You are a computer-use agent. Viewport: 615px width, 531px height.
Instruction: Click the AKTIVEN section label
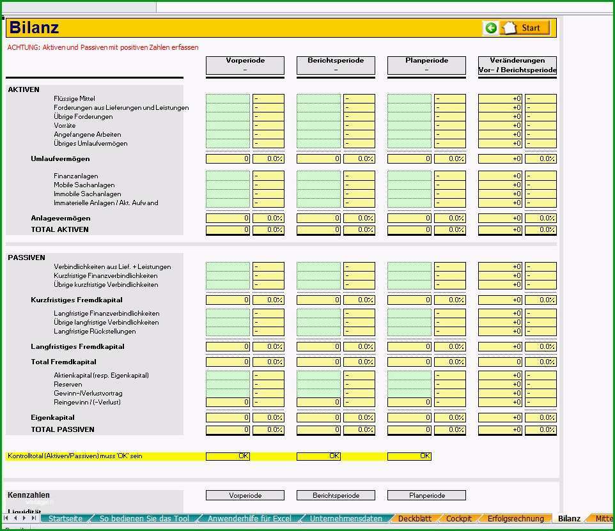click(x=24, y=89)
